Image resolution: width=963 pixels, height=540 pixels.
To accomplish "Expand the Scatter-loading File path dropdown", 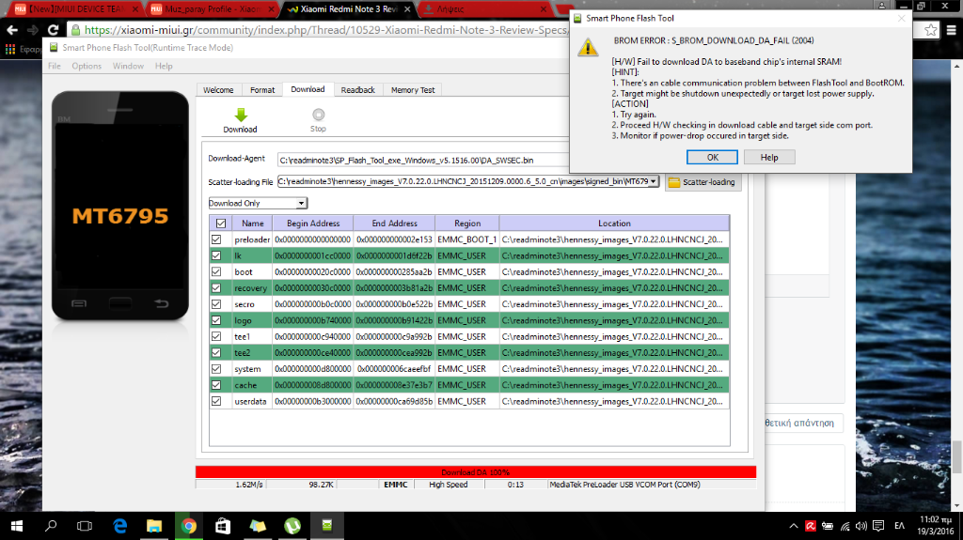I will coord(654,181).
